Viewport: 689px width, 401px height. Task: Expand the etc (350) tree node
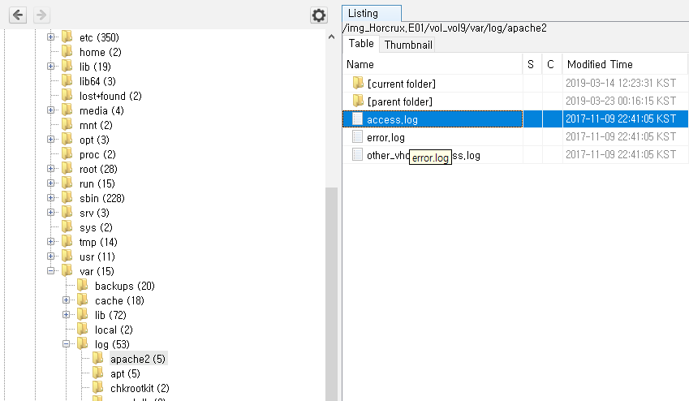point(50,37)
